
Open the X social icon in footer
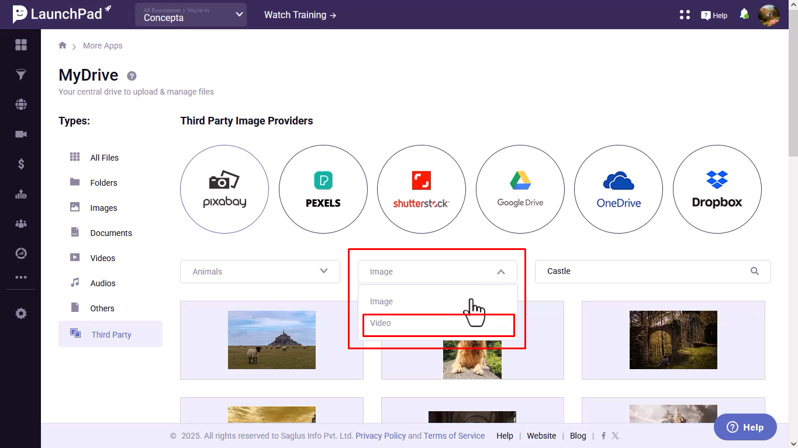tap(615, 436)
